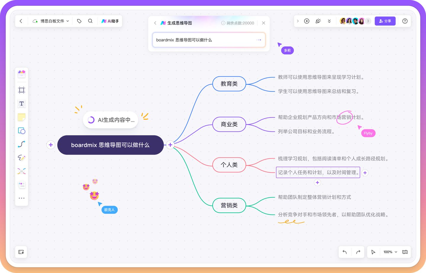The height and width of the screenshot is (273, 426).
Task: Click text 教师可以使用思维导图来呈现学习计划。
Action: coord(322,77)
